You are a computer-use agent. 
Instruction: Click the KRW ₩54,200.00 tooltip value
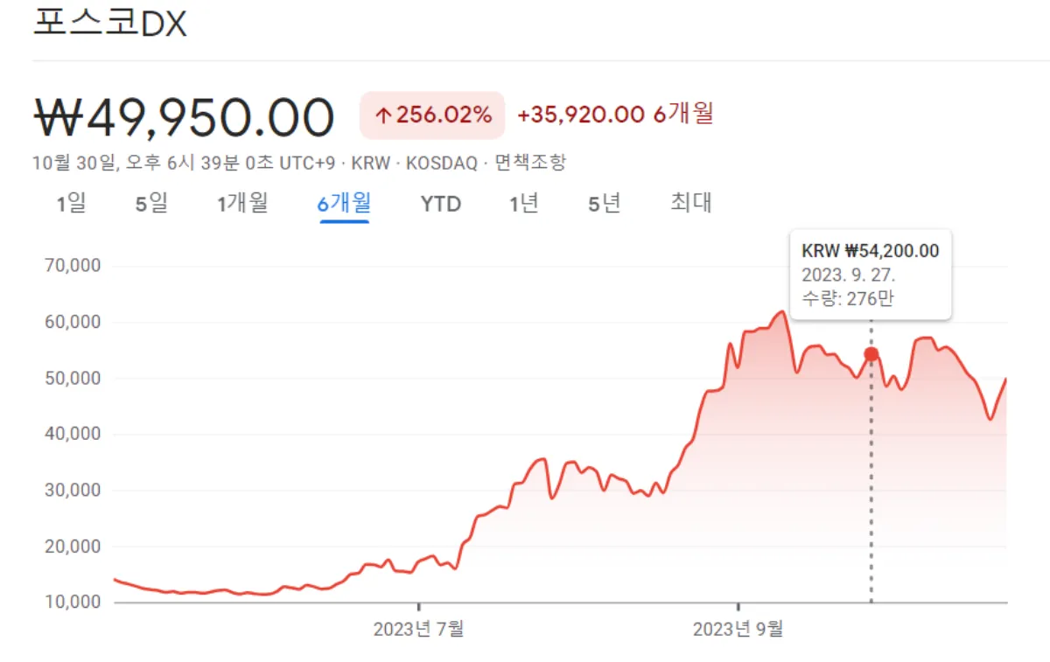(871, 251)
